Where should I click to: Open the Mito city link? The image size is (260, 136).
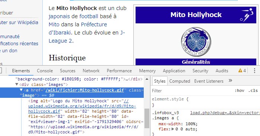(54, 24)
